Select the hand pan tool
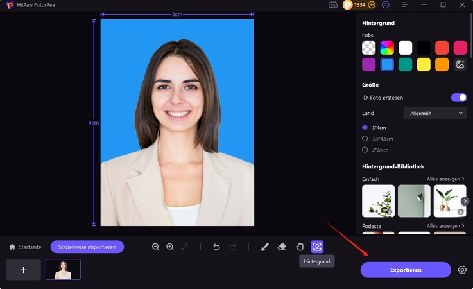This screenshot has height=289, width=473. tap(300, 247)
